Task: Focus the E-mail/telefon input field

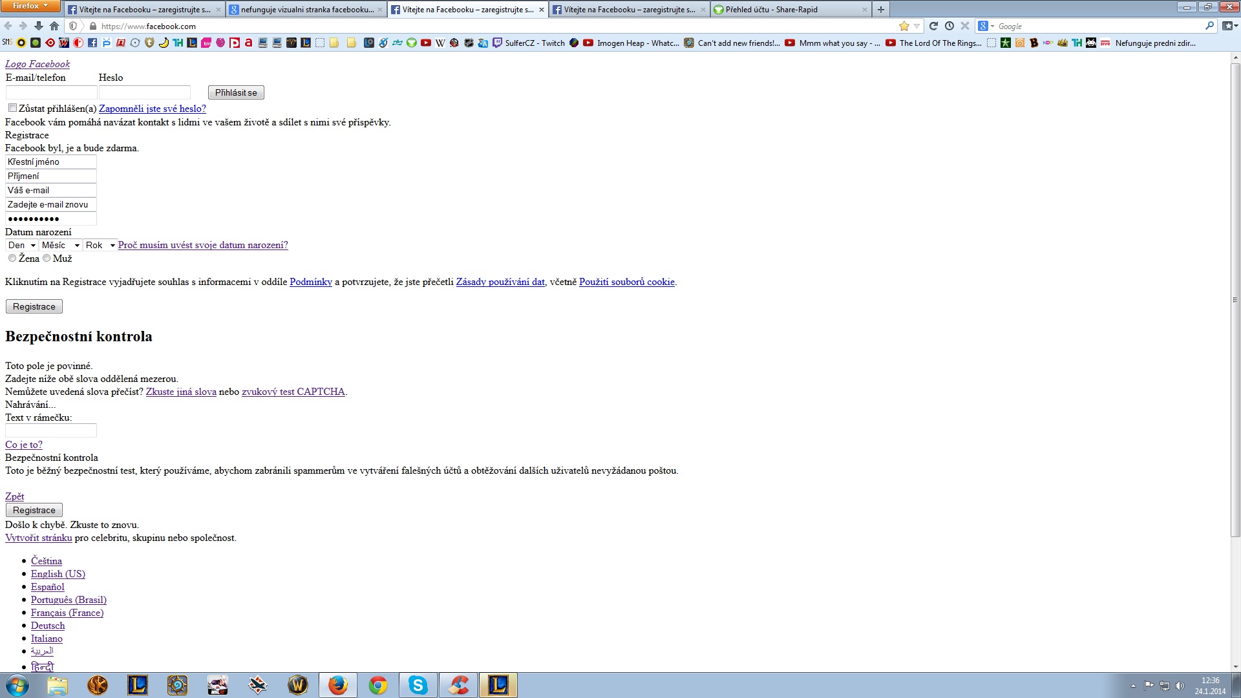Action: (x=51, y=92)
